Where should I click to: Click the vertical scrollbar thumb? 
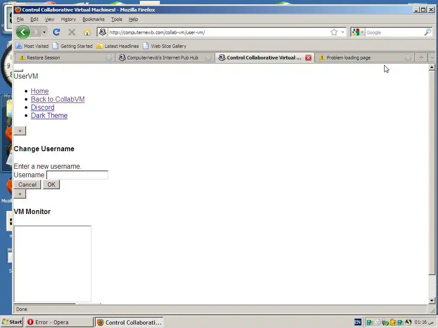click(x=432, y=173)
